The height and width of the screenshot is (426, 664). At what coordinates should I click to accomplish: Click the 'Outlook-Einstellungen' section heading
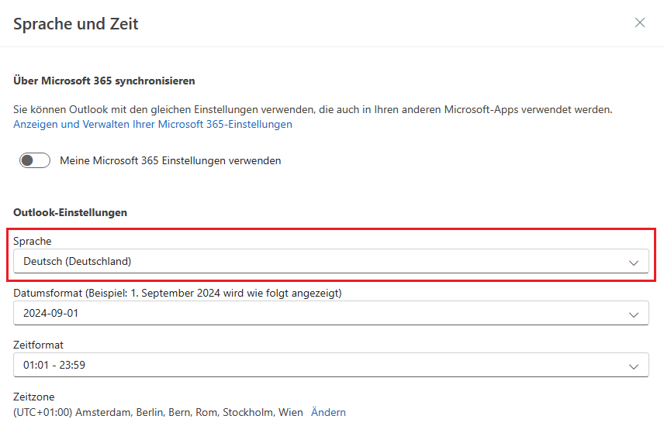(71, 211)
